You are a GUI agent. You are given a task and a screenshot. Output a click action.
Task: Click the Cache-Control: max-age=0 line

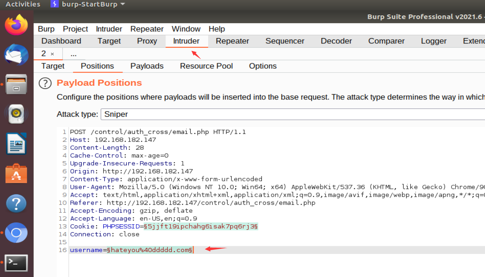119,156
